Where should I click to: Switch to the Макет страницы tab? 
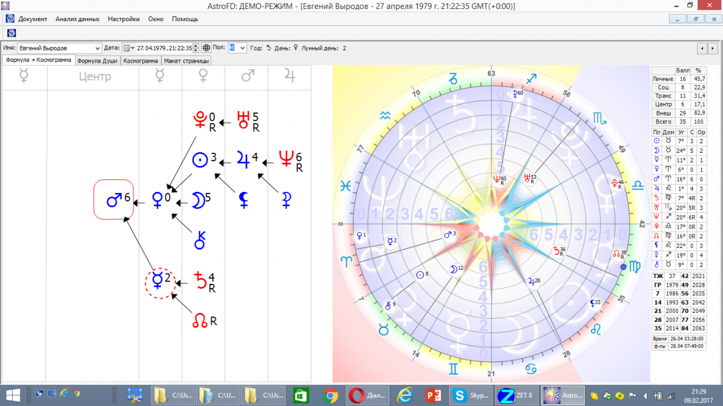[x=187, y=61]
